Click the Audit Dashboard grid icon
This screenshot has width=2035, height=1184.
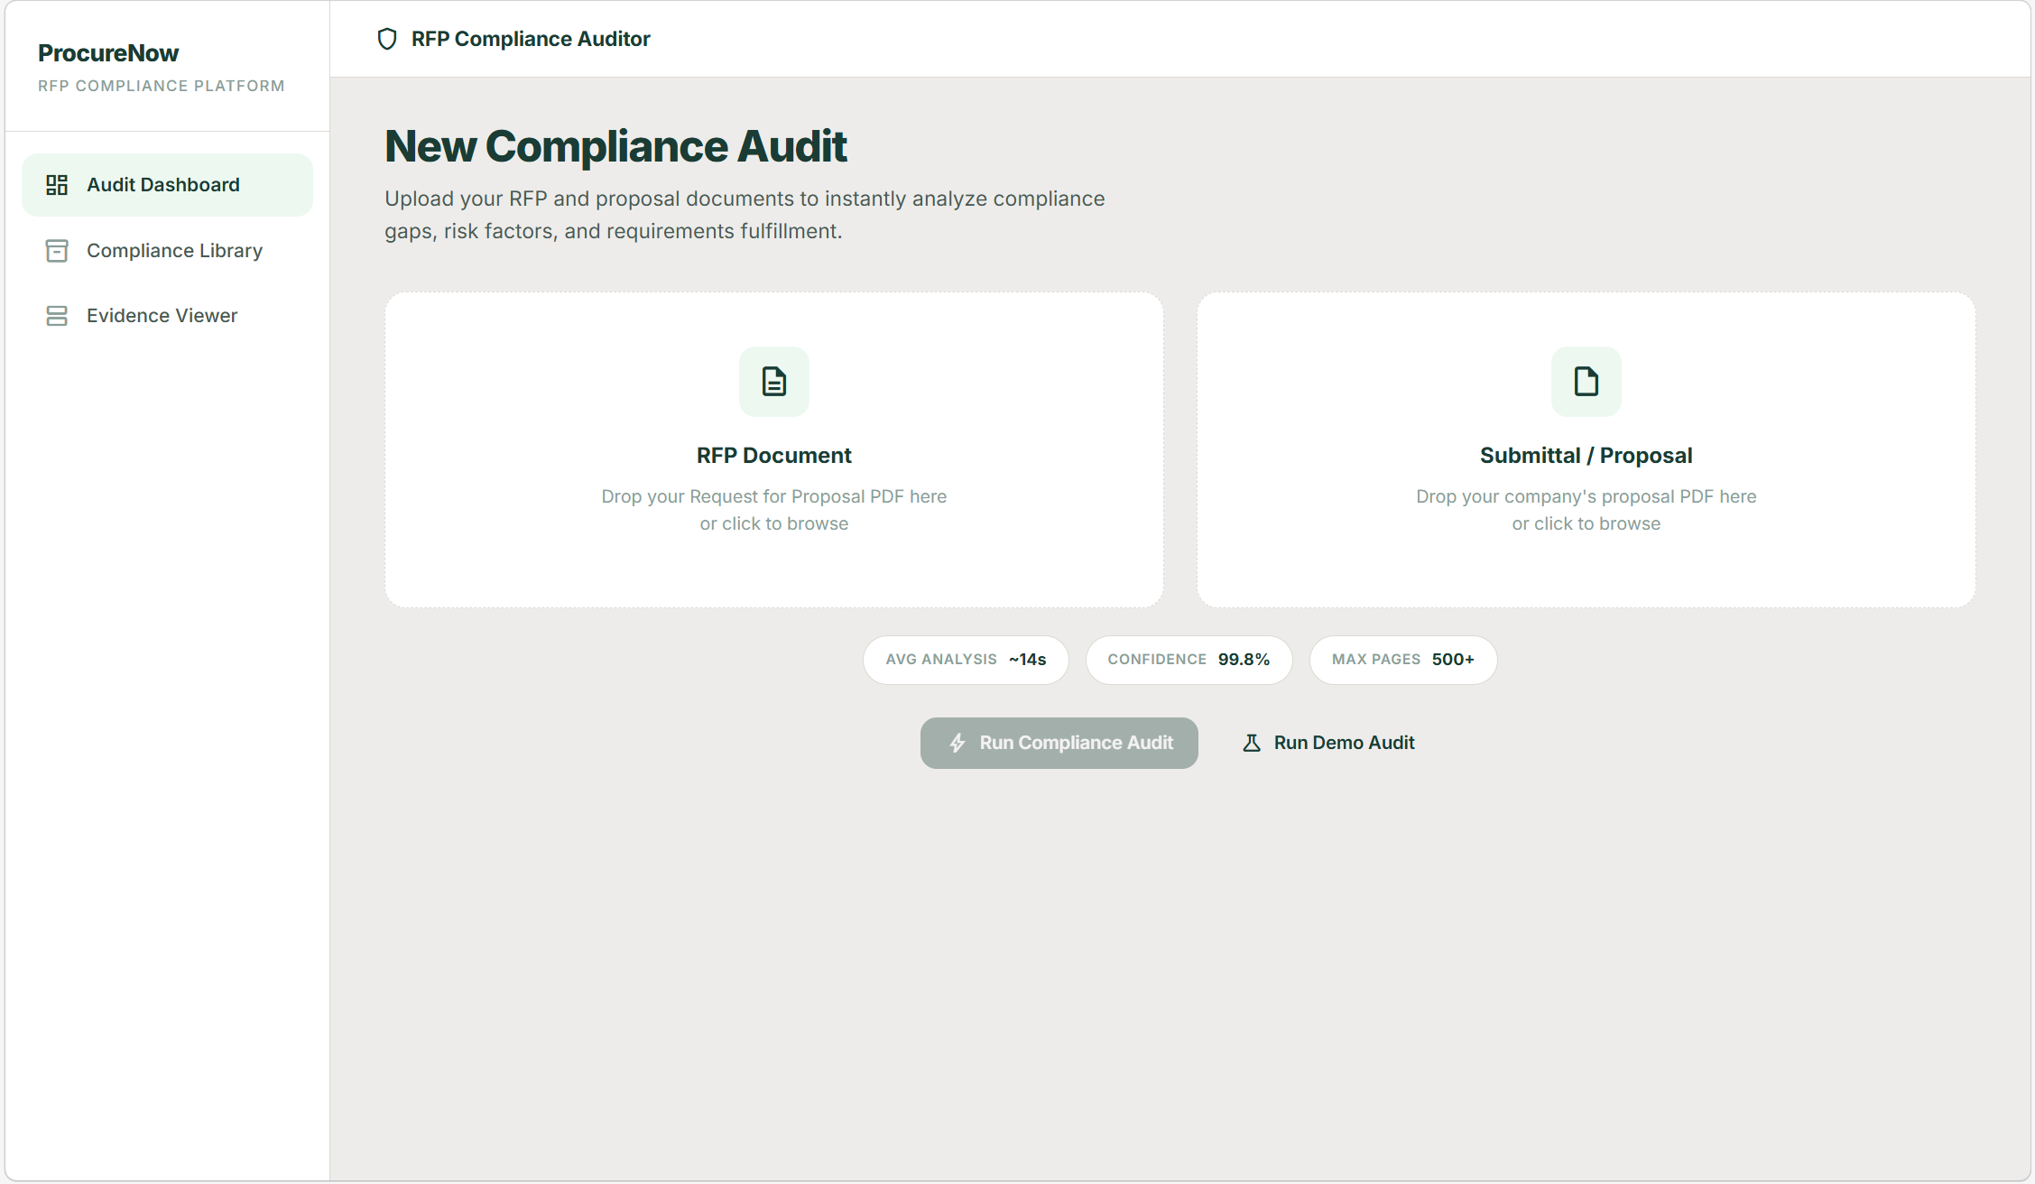(x=57, y=185)
